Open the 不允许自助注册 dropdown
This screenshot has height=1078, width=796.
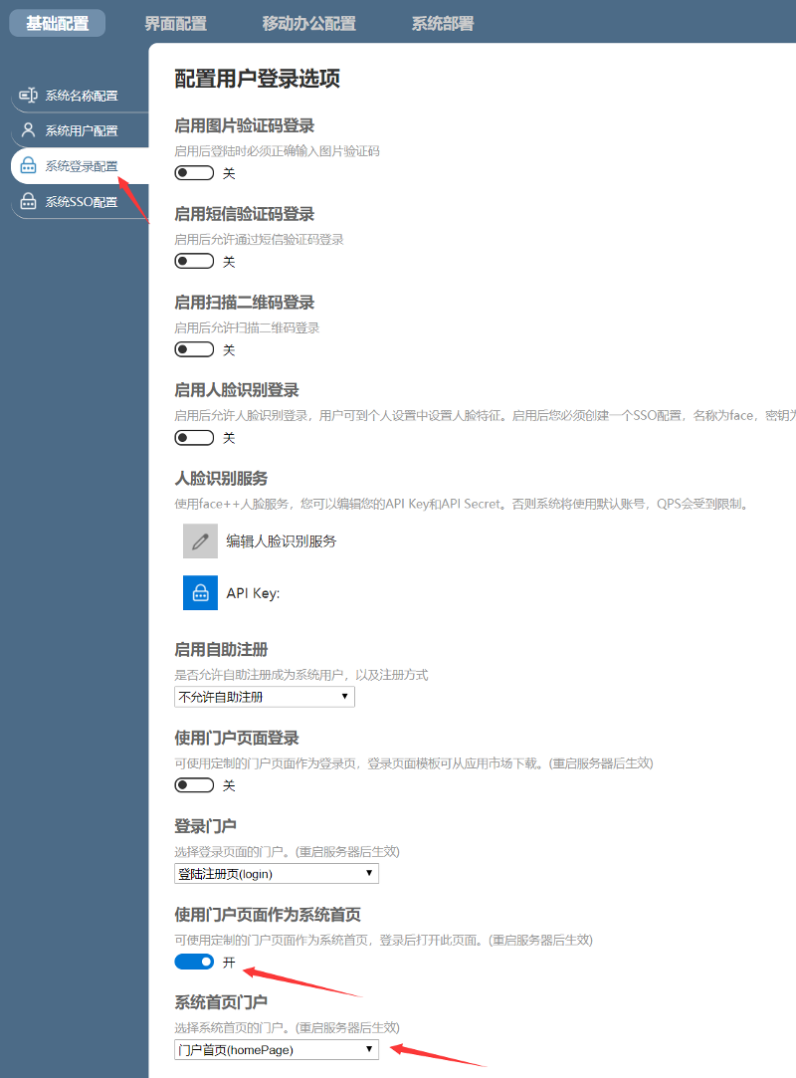pyautogui.click(x=264, y=697)
